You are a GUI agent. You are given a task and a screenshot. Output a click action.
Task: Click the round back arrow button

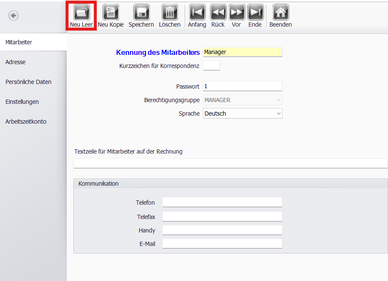13,16
